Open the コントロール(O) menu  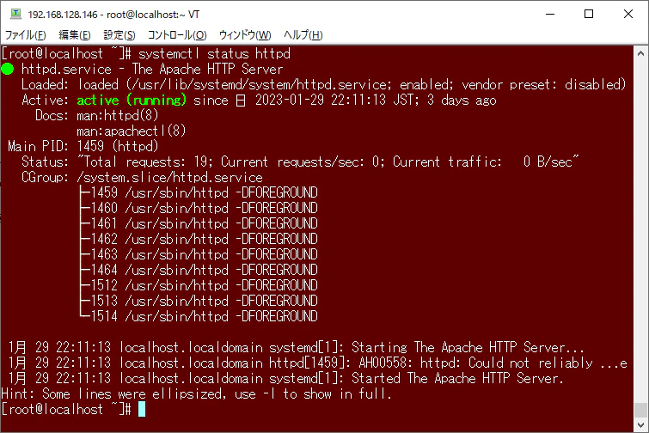click(x=177, y=35)
